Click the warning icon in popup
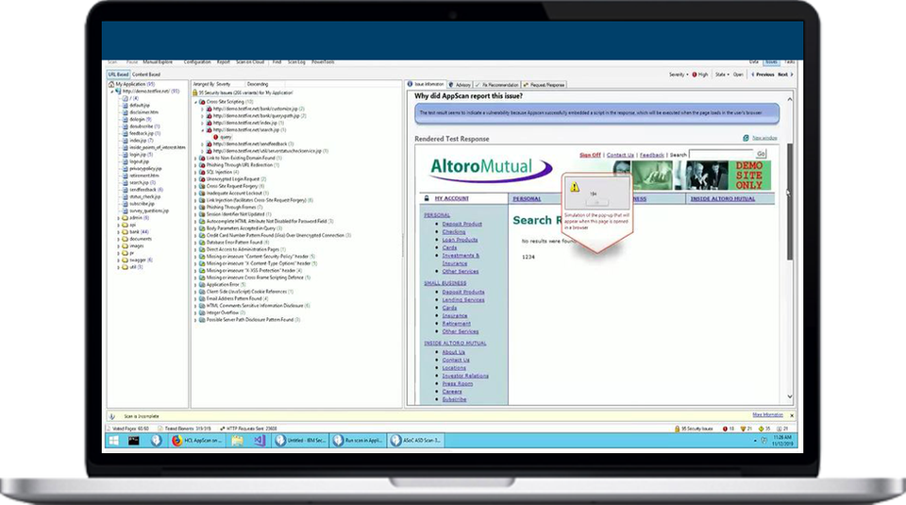The image size is (906, 505). click(574, 187)
